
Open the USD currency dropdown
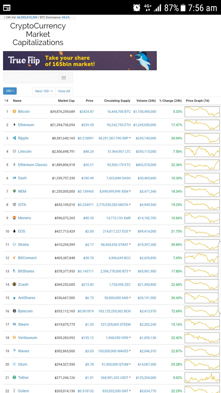coord(10,91)
